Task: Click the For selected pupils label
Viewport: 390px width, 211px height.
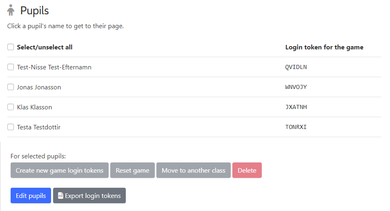Action: [x=38, y=156]
